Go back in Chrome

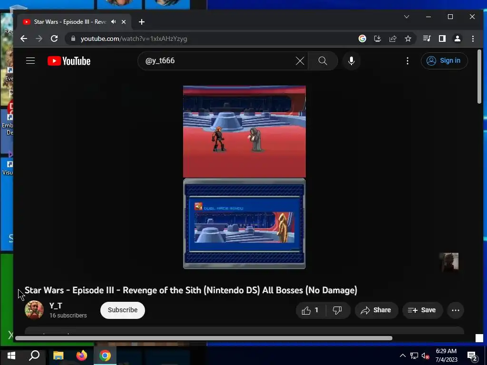pos(24,38)
